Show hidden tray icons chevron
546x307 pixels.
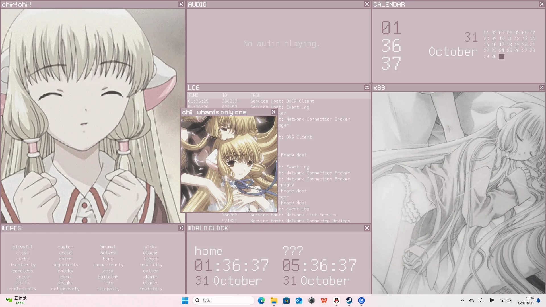(x=462, y=300)
